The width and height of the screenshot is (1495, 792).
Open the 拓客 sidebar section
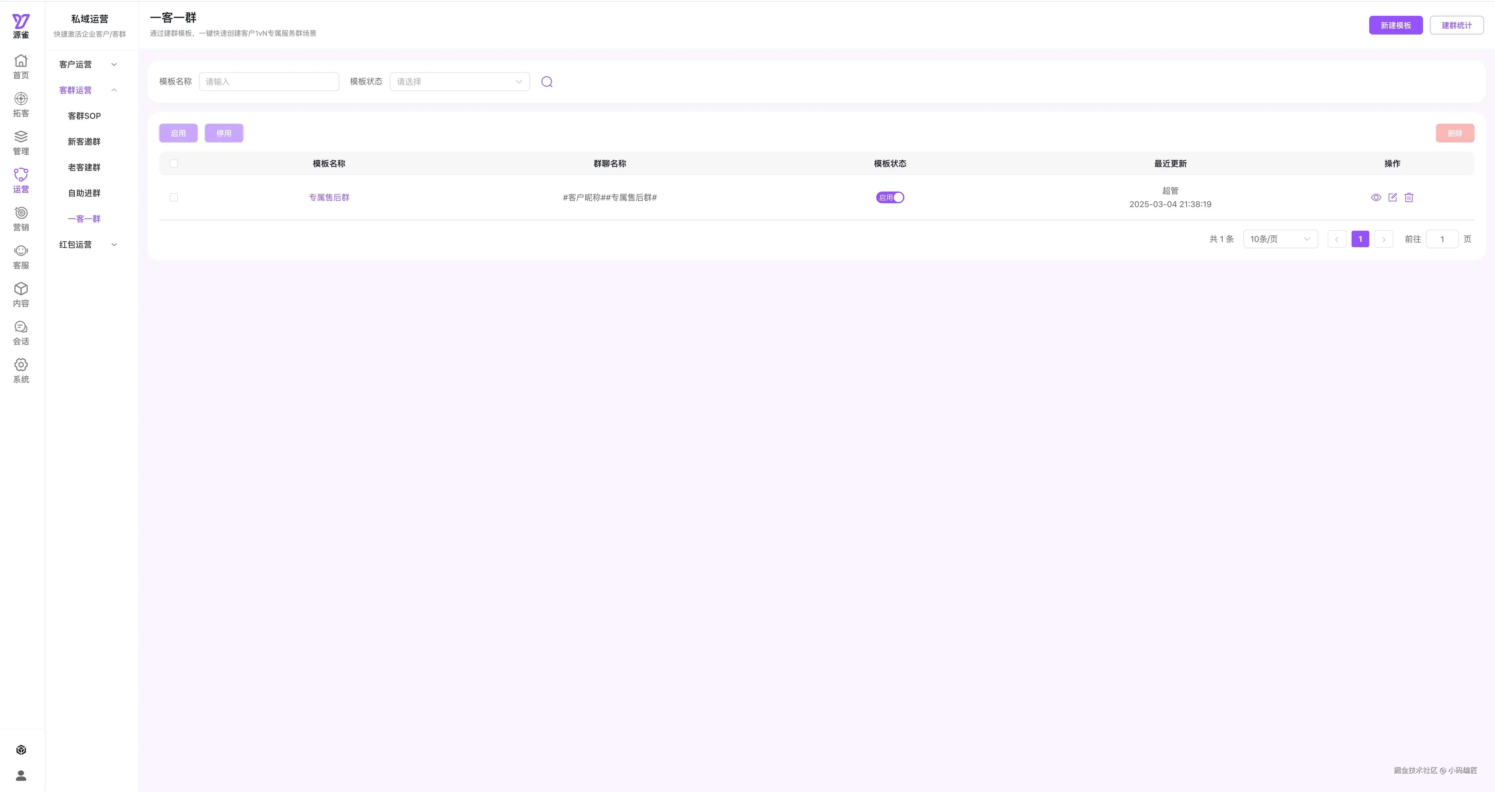[21, 104]
